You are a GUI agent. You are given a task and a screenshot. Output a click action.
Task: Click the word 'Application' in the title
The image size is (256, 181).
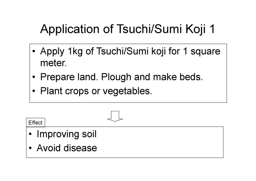coord(70,29)
